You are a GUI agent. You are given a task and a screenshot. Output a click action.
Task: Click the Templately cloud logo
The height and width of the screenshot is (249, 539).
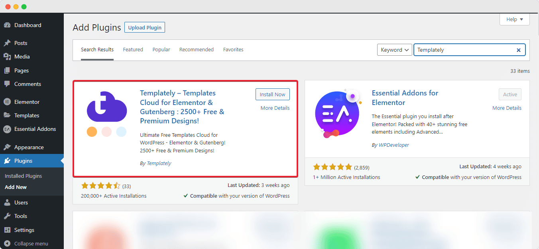(107, 114)
